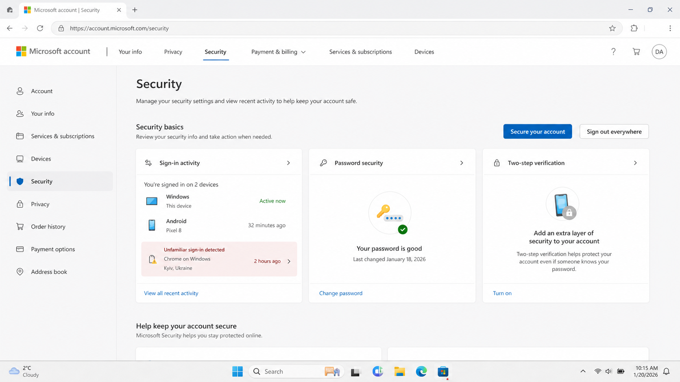Select Security in the left sidebar
680x382 pixels.
60,181
